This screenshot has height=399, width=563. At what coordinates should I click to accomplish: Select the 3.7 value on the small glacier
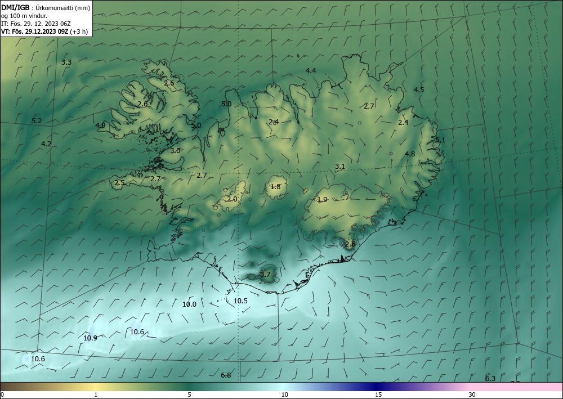click(x=265, y=275)
